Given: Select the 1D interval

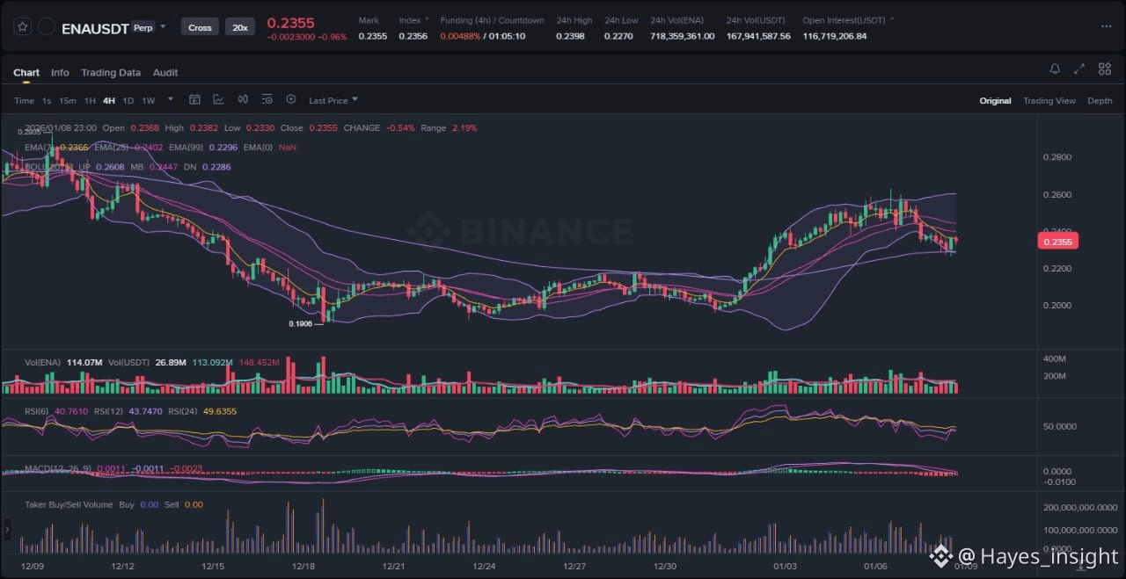Looking at the screenshot, I should click(128, 101).
